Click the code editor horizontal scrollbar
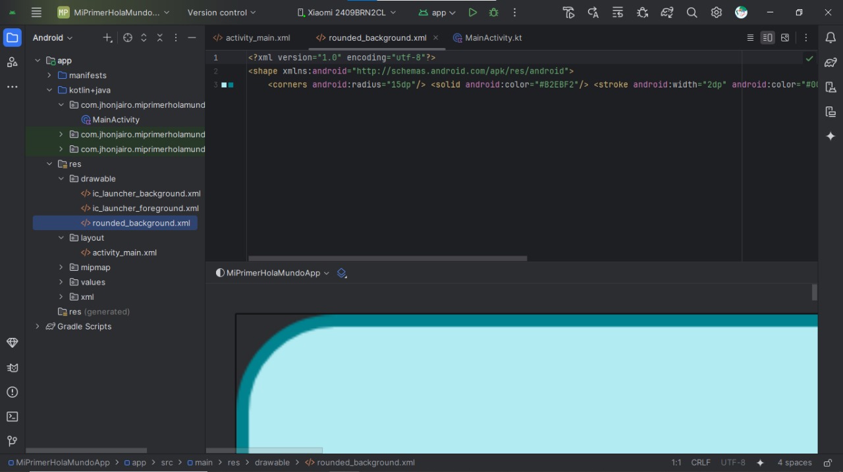This screenshot has width=843, height=472. tap(388, 258)
